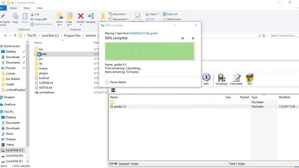Open This PC in the navigation pane
Viewport: 299px width, 168px height.
8,112
